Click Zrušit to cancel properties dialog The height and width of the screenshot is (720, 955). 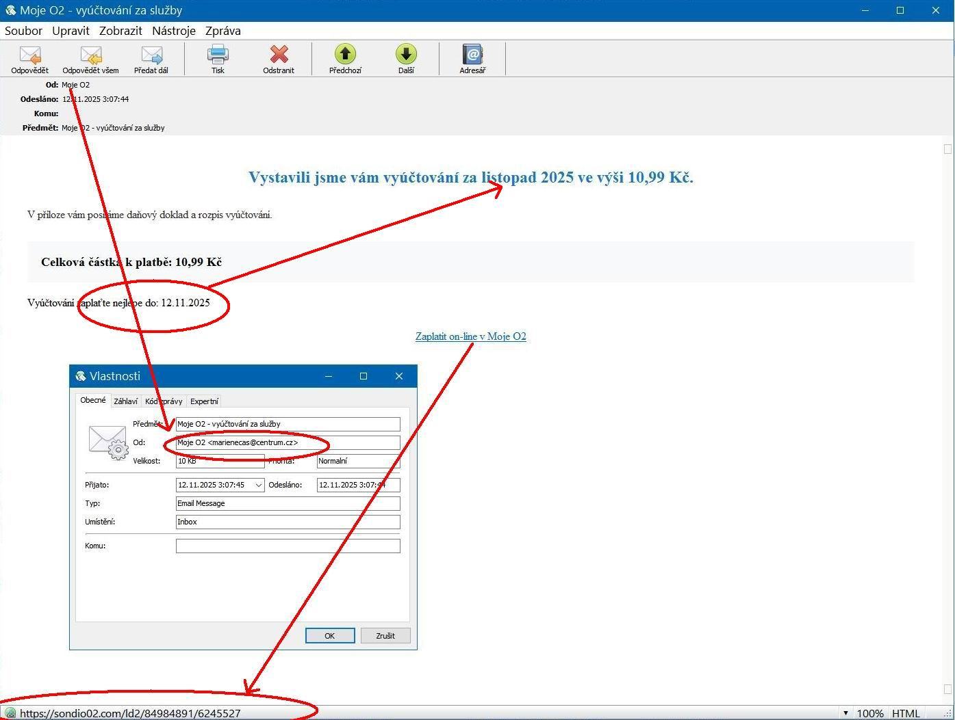385,635
